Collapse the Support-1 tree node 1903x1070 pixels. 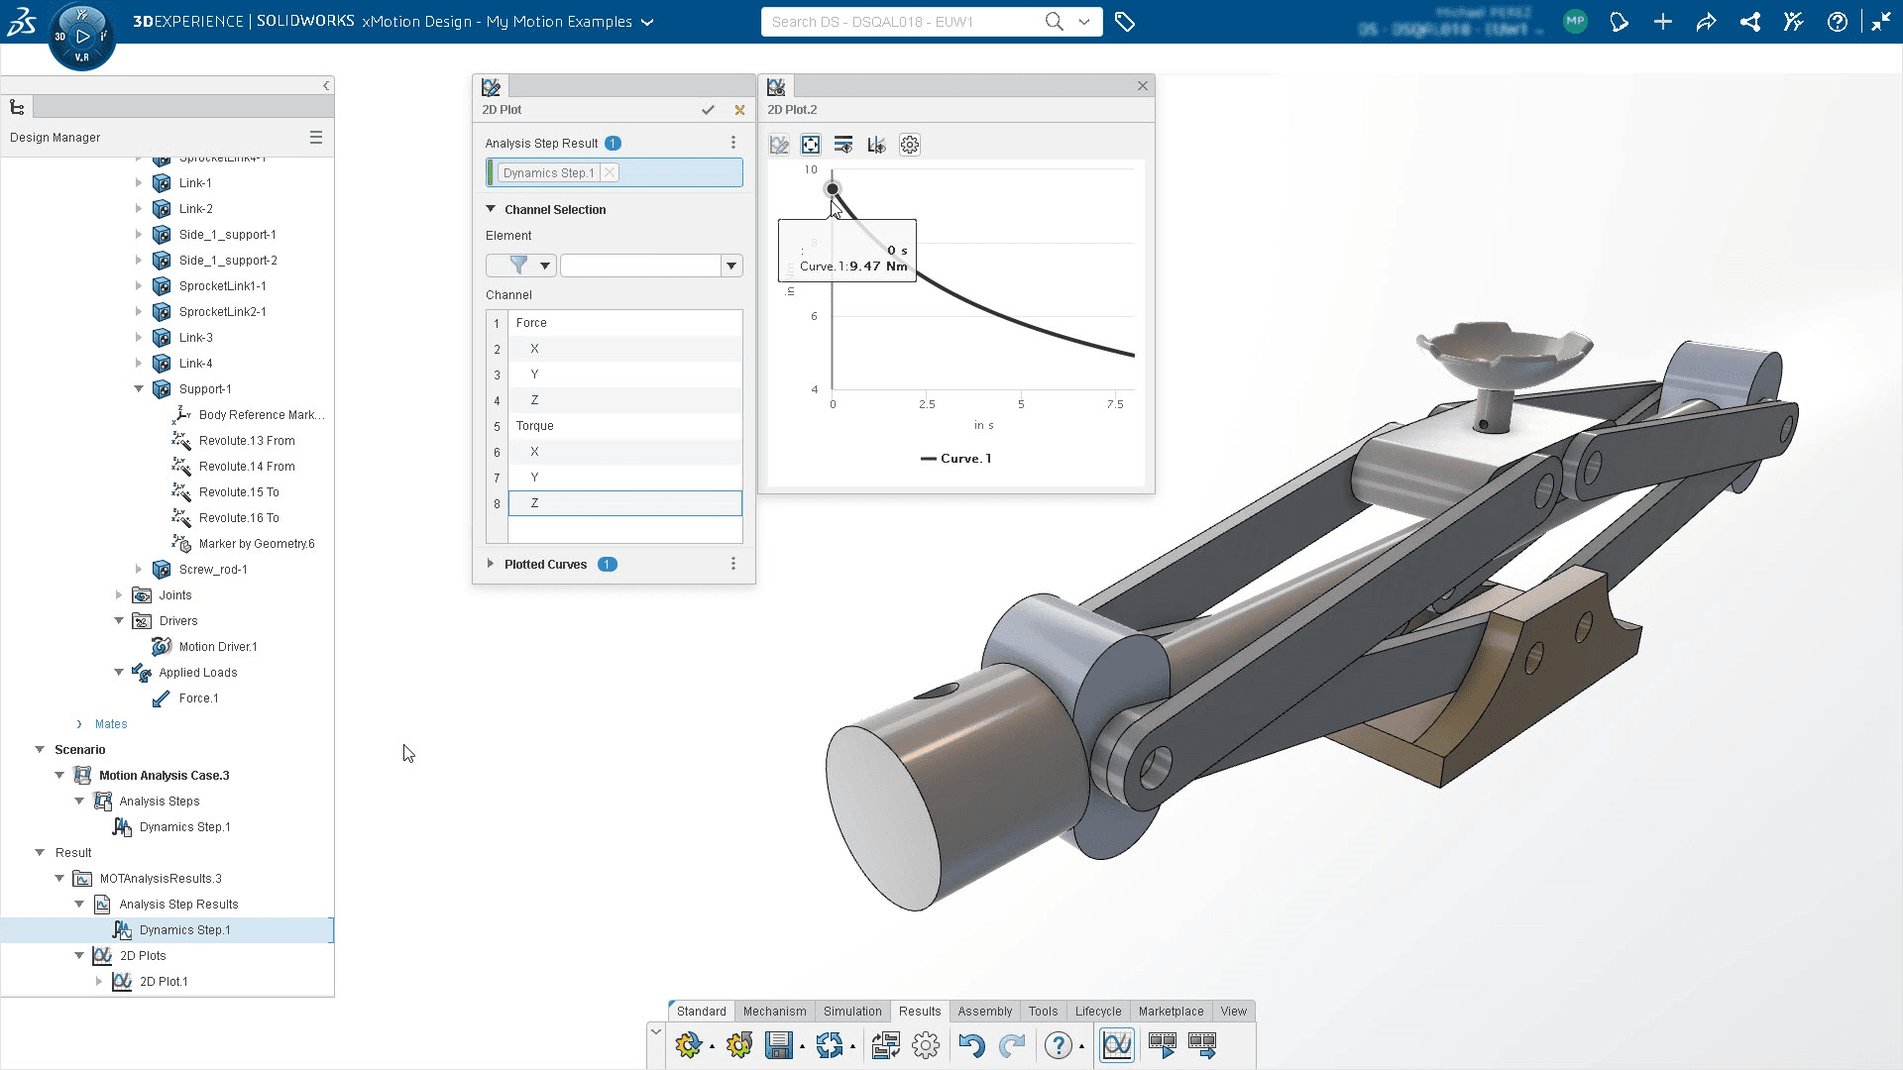click(x=139, y=389)
